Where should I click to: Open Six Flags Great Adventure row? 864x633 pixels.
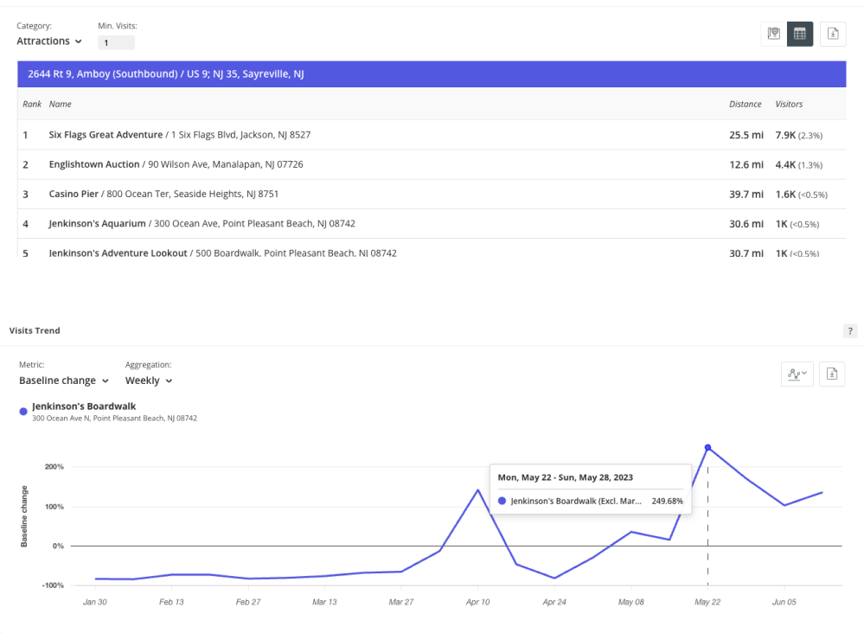pyautogui.click(x=432, y=135)
